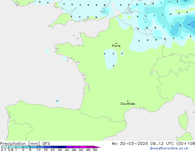195x151 pixels.
Task: Click the Paris city label
Action: tap(116, 46)
